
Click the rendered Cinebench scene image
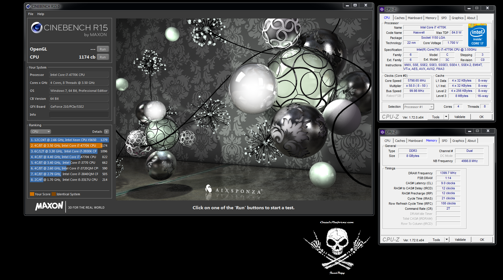point(244,109)
